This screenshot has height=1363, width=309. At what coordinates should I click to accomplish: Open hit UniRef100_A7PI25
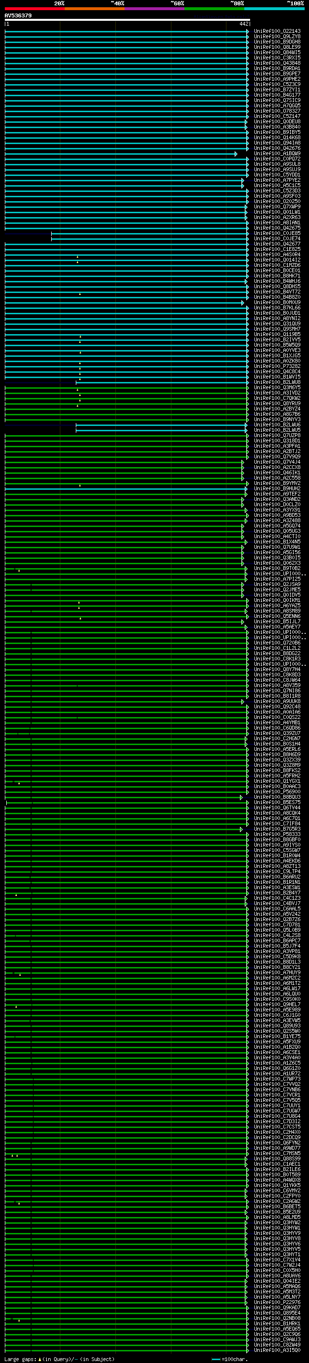[x=277, y=579]
